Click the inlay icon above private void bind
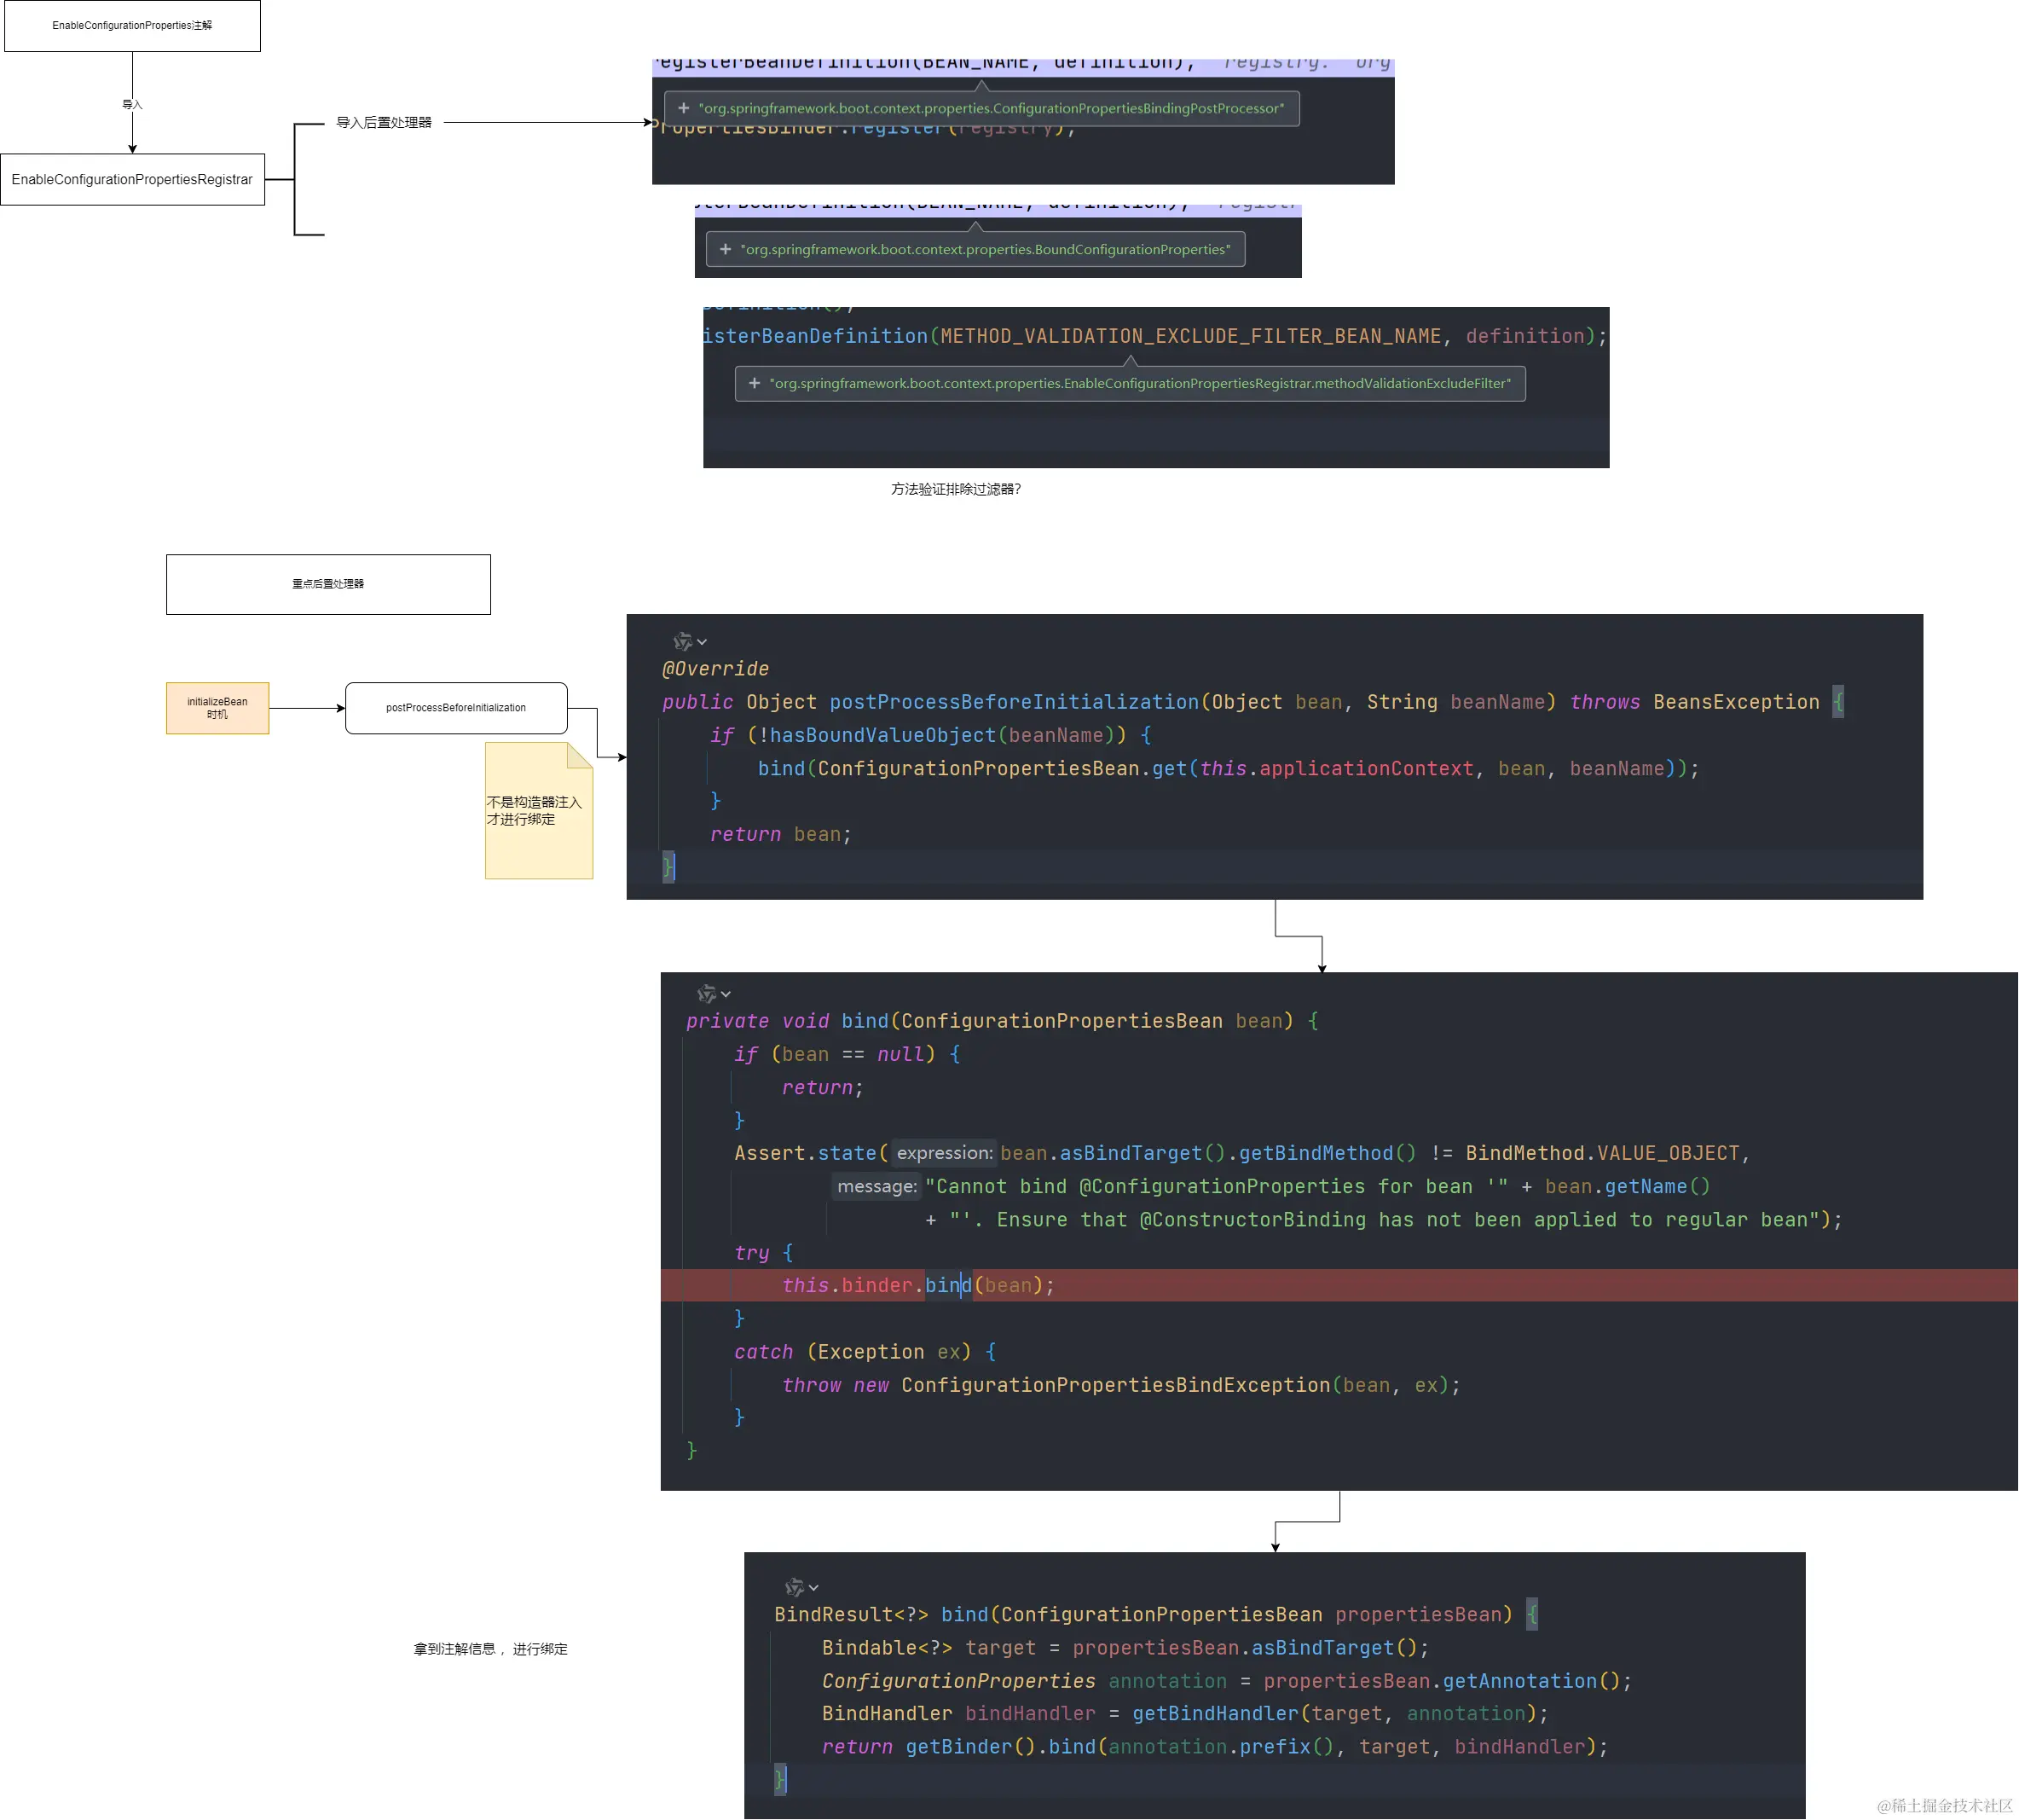The image size is (2019, 1820). [707, 993]
